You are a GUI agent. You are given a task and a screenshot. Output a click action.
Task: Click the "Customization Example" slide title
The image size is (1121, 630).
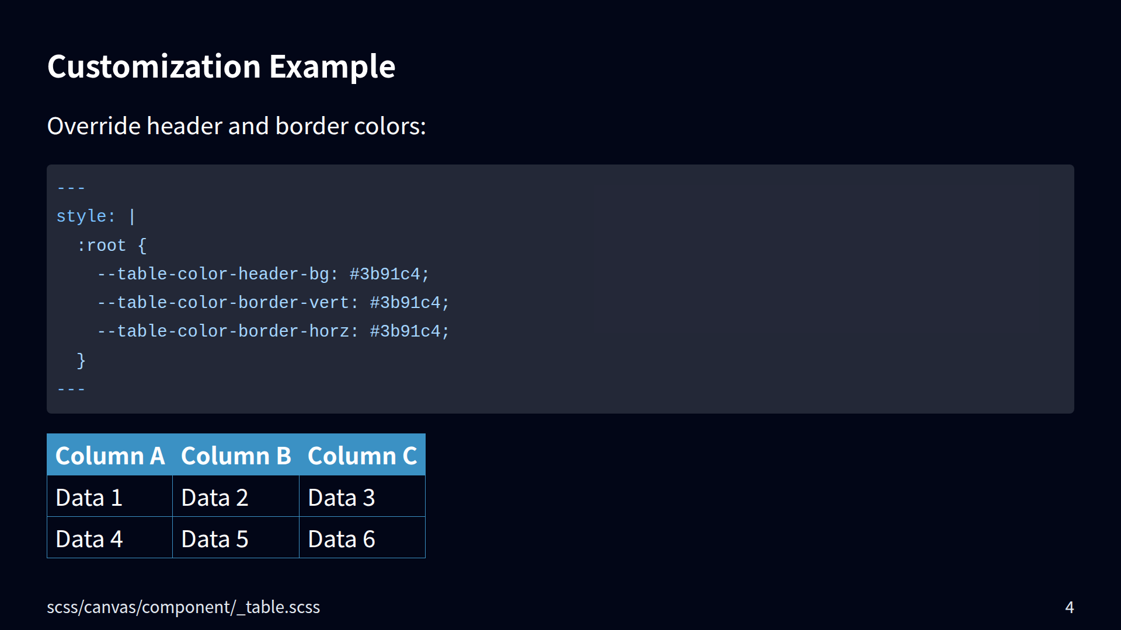pyautogui.click(x=221, y=66)
